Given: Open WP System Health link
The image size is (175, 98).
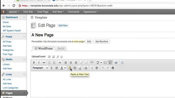Looking at the screenshot, I should pyautogui.click(x=12, y=31).
